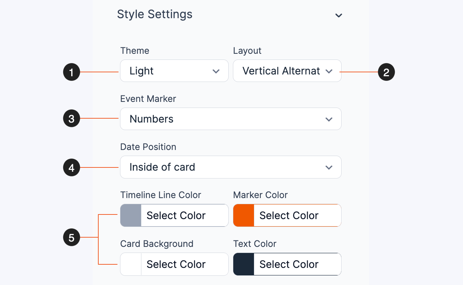Click the dark navy Text Color swatch
The height and width of the screenshot is (285, 463).
[x=243, y=264]
